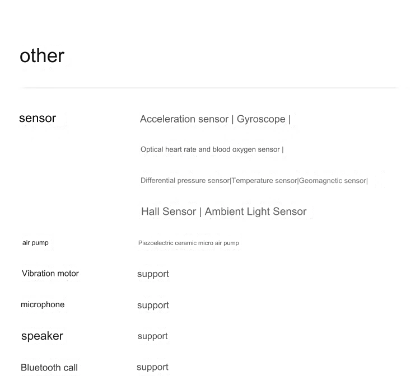Click the 'microphone' label
Viewport: 420px width, 385px height.
click(43, 304)
